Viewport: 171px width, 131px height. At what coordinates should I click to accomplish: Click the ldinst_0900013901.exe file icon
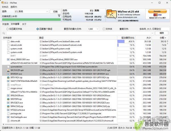tap(8, 59)
